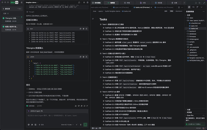
Task: Open notifications bell in status bar
Action: (203, 128)
